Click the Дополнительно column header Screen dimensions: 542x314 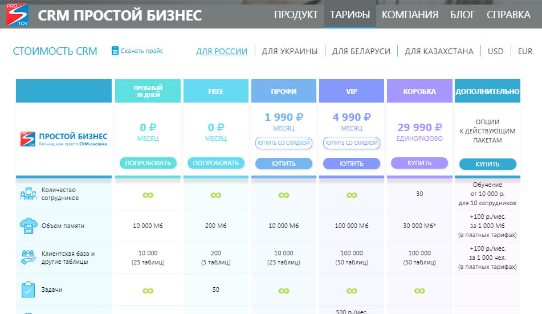pos(487,91)
